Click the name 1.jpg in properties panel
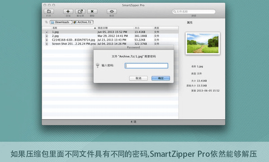 (200, 66)
